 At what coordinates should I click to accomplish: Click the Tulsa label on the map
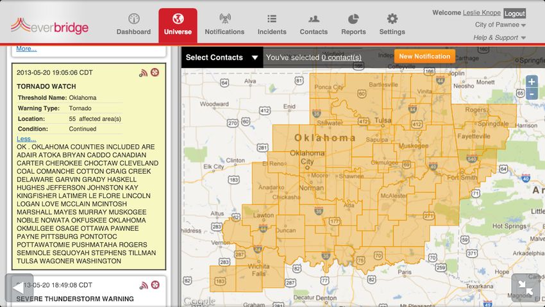point(383,120)
